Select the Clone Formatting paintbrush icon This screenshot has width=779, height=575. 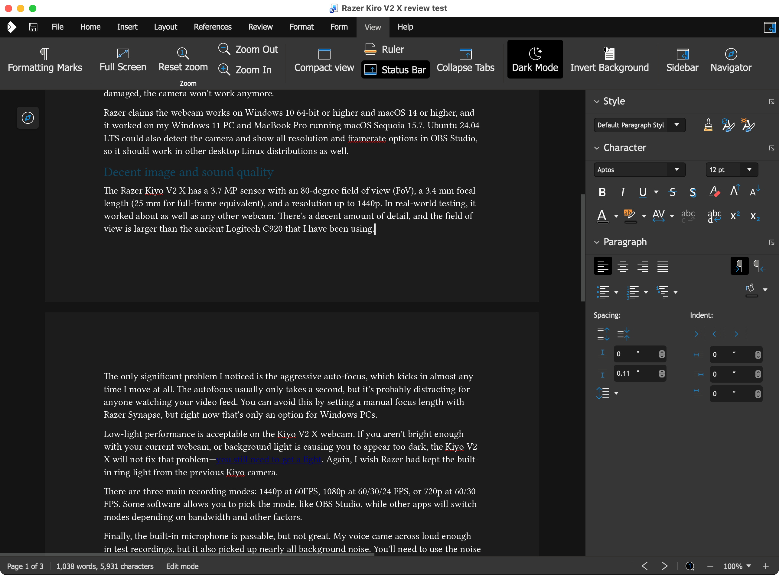[x=708, y=125]
